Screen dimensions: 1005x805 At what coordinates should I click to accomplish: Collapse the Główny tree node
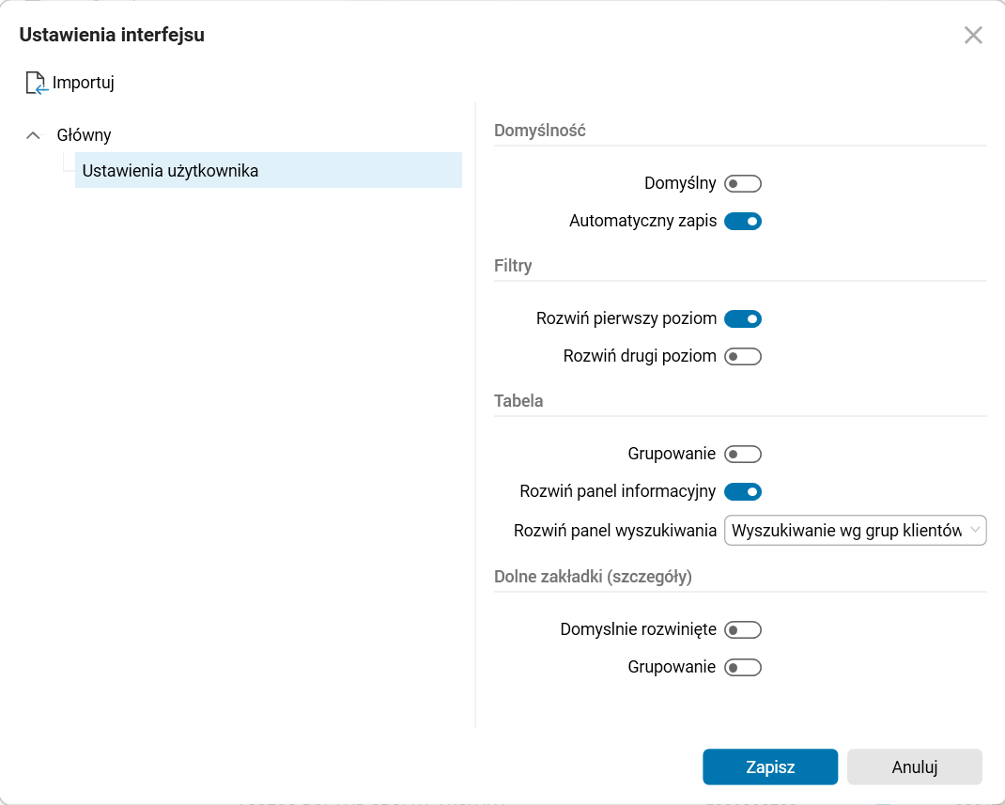click(34, 135)
